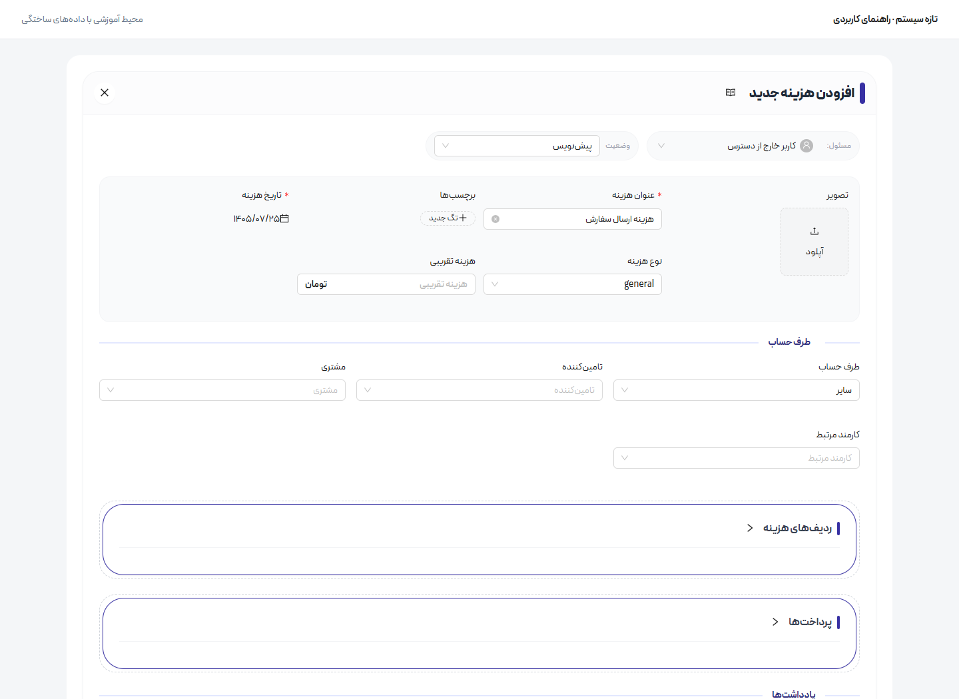Expand the پرداخت‌ها section
The width and height of the screenshot is (959, 699).
(x=775, y=622)
